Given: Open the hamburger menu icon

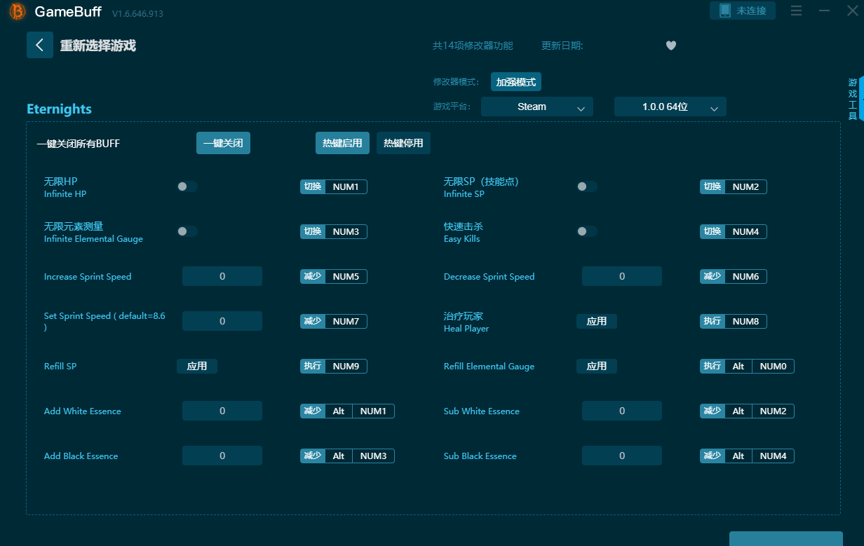Looking at the screenshot, I should (x=796, y=11).
